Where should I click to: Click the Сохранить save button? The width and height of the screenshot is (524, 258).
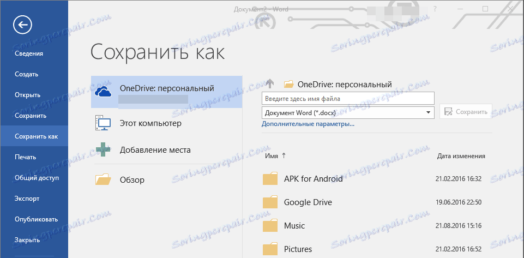tap(466, 112)
